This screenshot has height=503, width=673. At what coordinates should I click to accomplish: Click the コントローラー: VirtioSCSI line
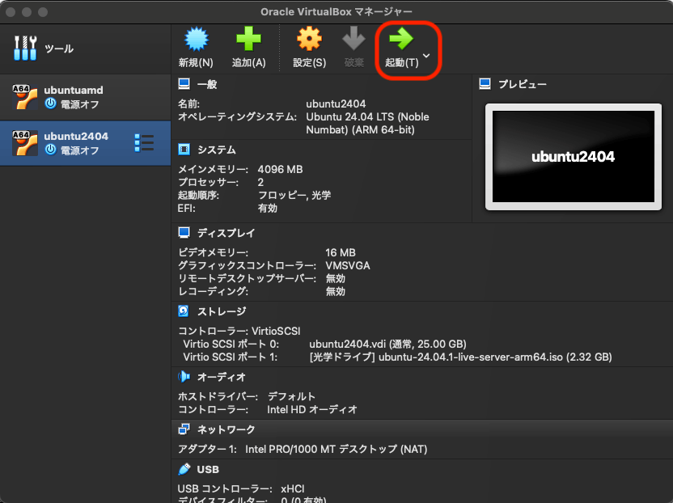pos(239,332)
